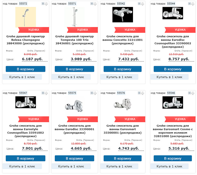This screenshot has height=175, width=197.
Task: Tick the compare checkbox for product 55572
Action: pos(43,4)
